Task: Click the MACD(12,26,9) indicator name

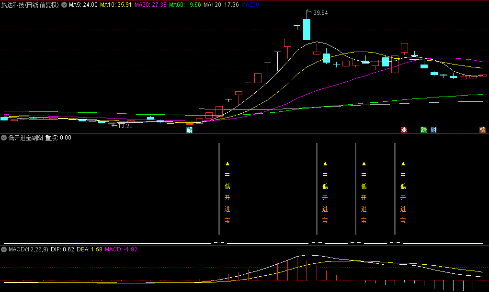Action: point(28,249)
